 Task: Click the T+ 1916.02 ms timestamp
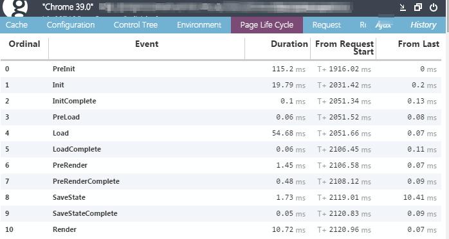[x=344, y=69]
